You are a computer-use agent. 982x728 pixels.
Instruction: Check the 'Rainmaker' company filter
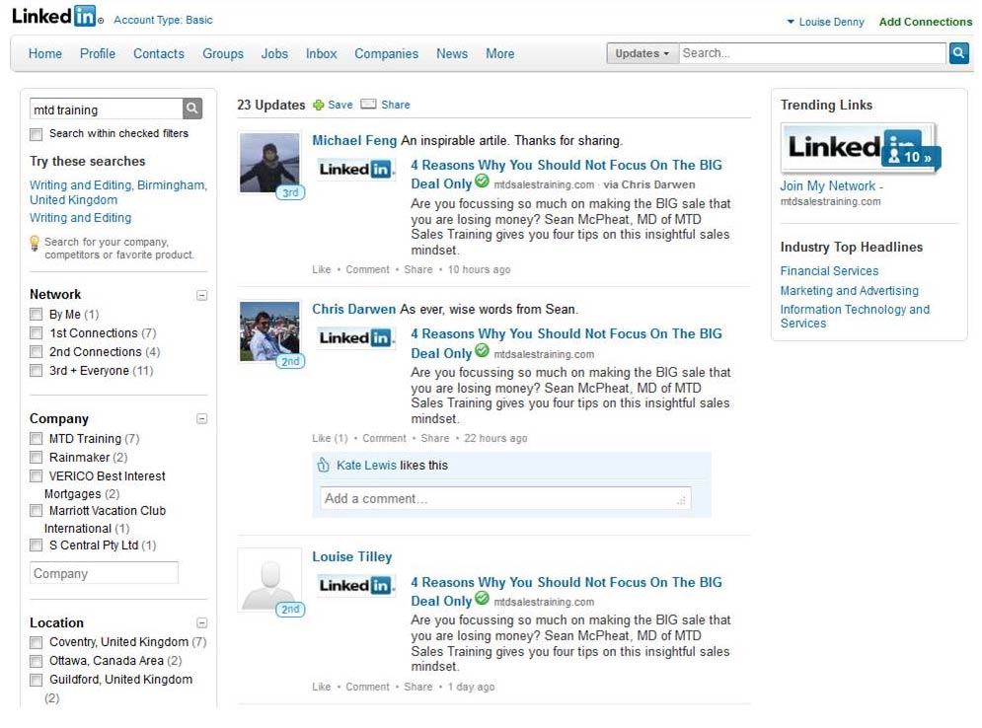tap(37, 458)
